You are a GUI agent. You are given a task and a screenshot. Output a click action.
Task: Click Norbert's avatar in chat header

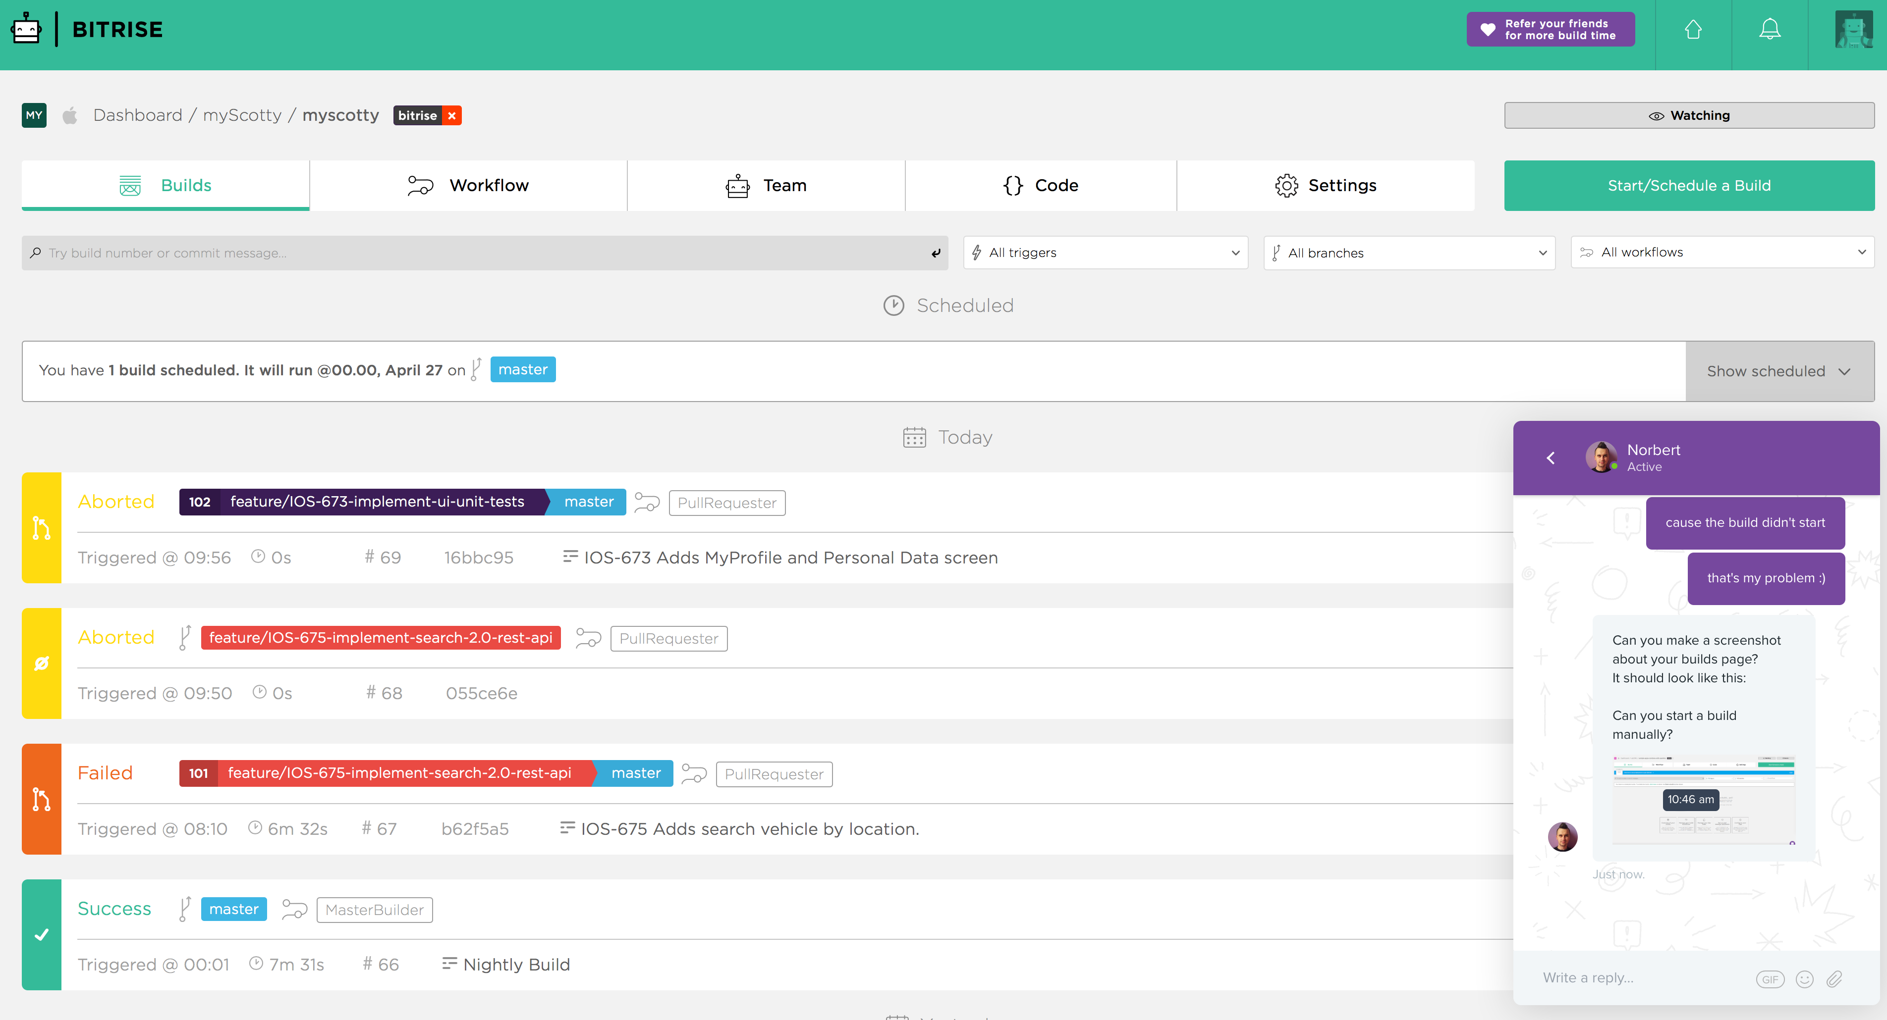coord(1601,458)
